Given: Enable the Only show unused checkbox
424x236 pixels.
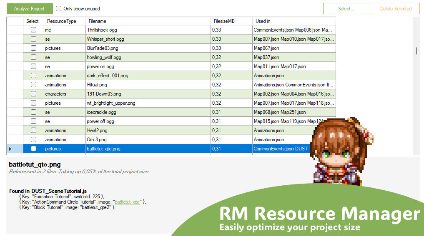Looking at the screenshot, I should pos(58,9).
